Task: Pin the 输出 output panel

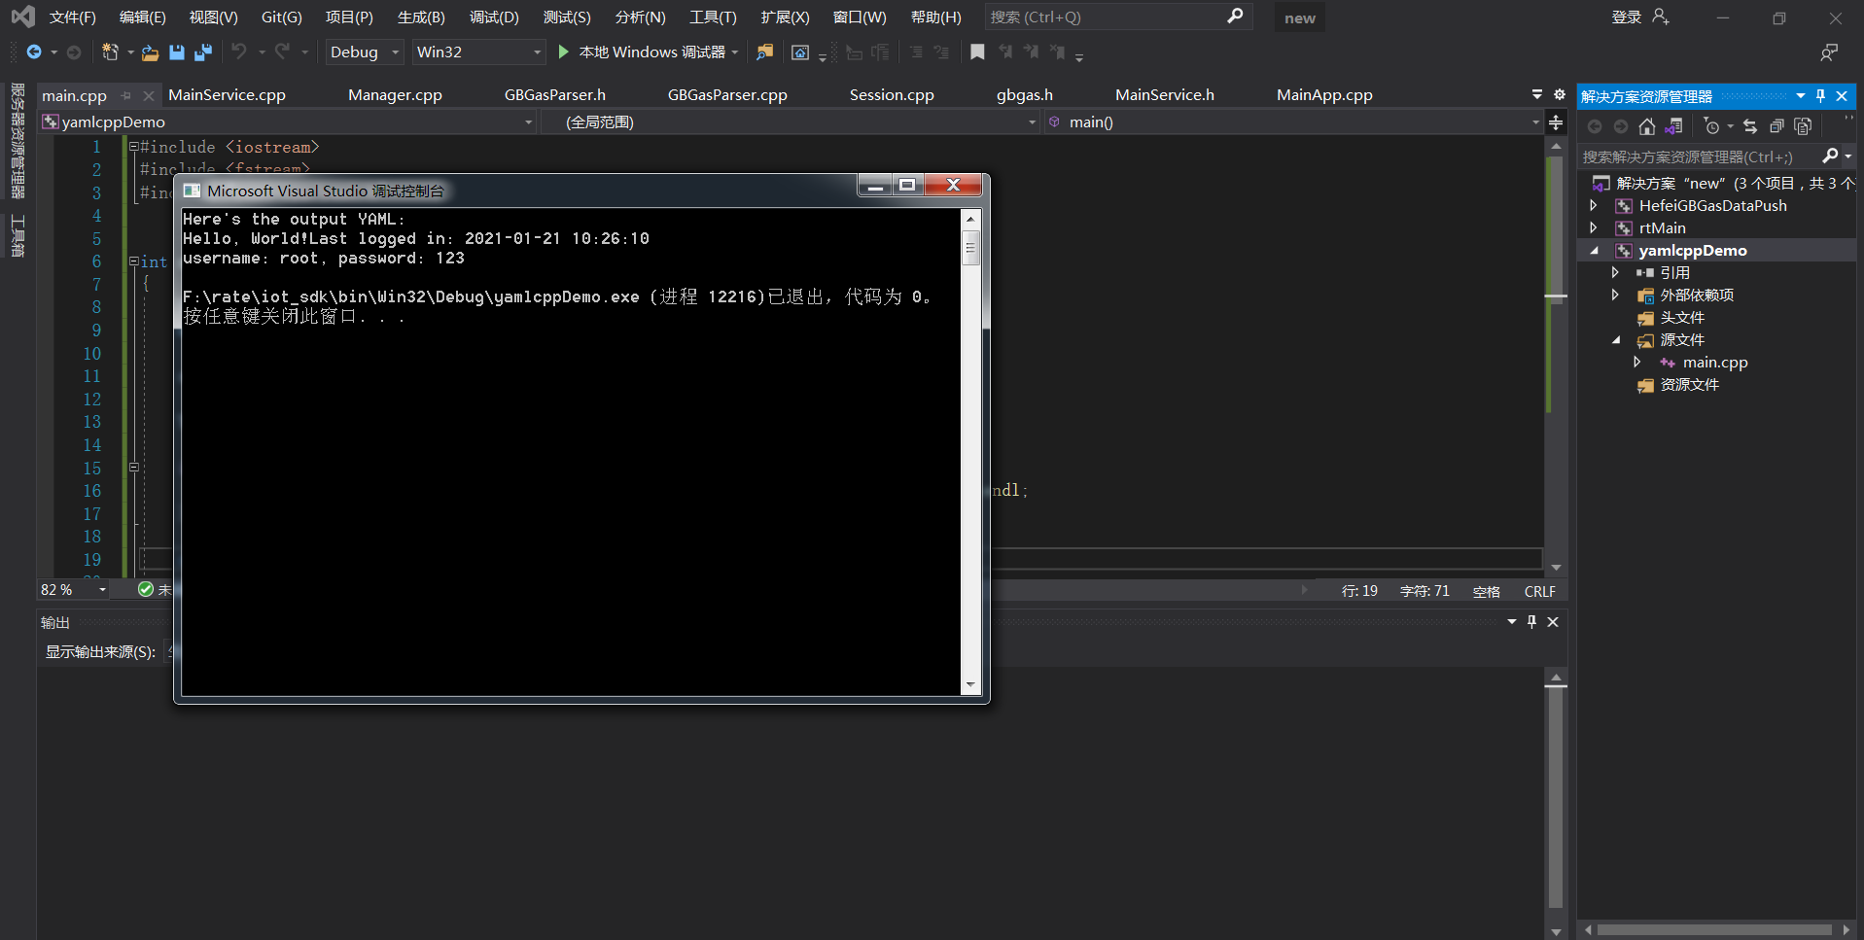Action: click(x=1531, y=622)
